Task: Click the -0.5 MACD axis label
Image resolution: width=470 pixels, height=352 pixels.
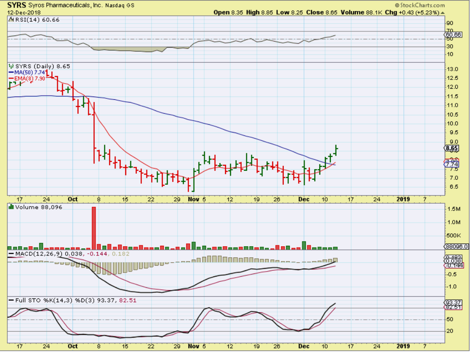Action: point(452,274)
